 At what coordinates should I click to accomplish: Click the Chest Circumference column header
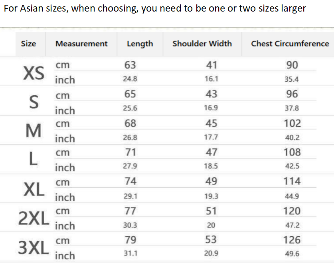290,44
